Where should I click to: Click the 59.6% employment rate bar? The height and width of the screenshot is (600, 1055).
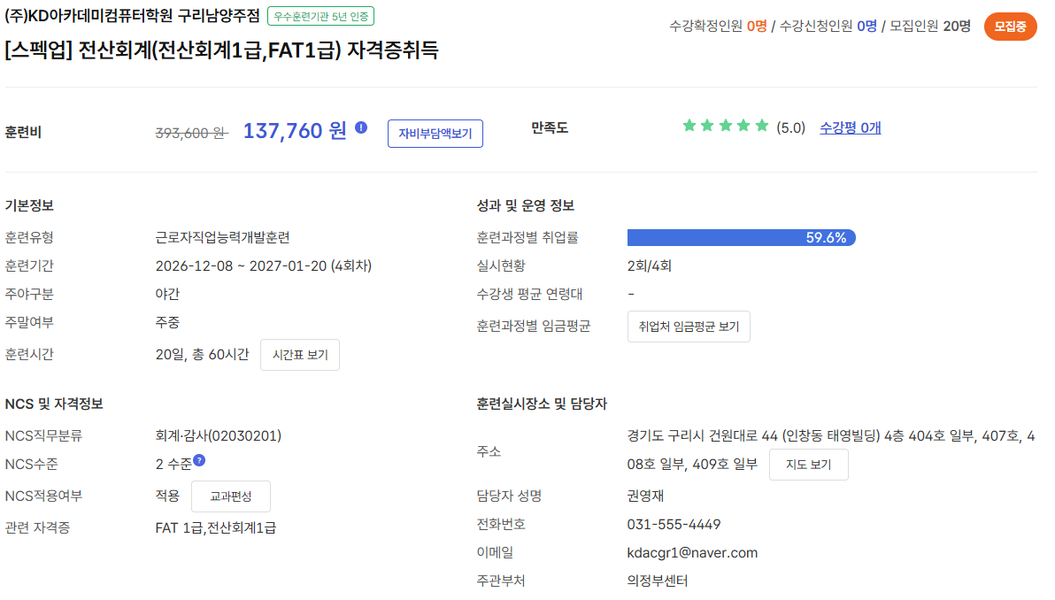pos(742,238)
